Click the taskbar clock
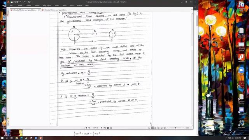This screenshot has height=140, width=249. pos(238,138)
